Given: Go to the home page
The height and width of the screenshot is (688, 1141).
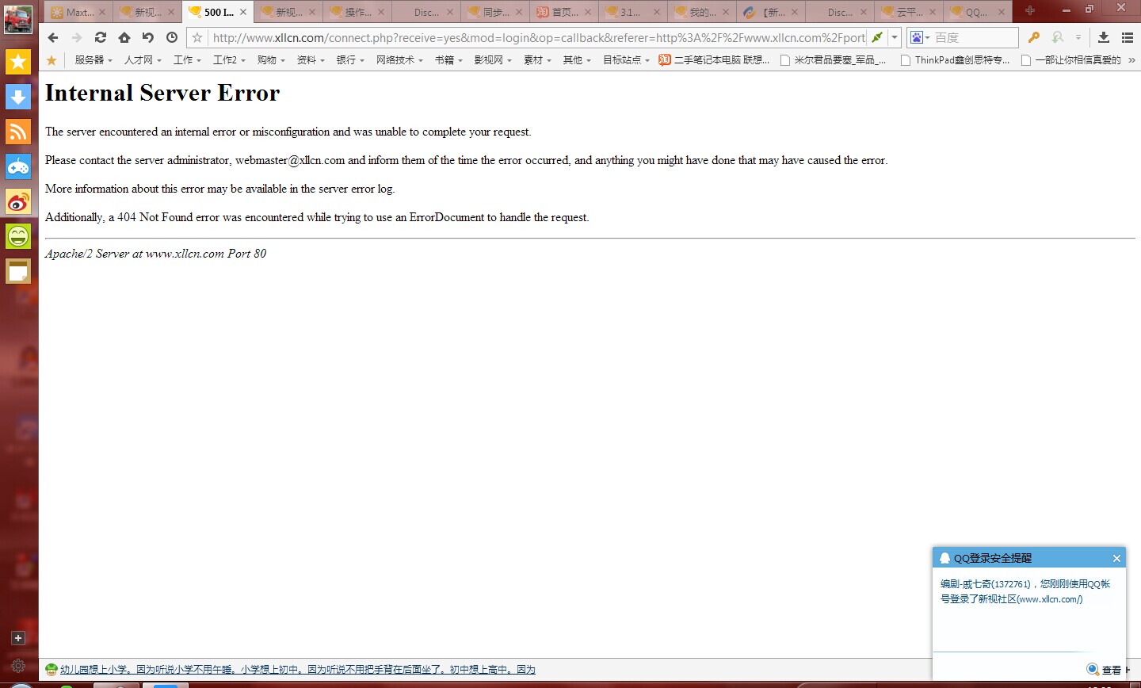Looking at the screenshot, I should point(124,37).
